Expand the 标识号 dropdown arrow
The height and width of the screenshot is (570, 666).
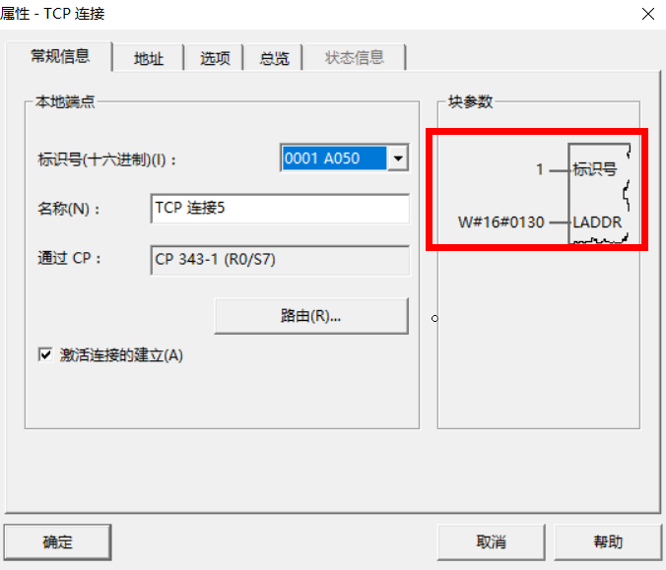(398, 158)
